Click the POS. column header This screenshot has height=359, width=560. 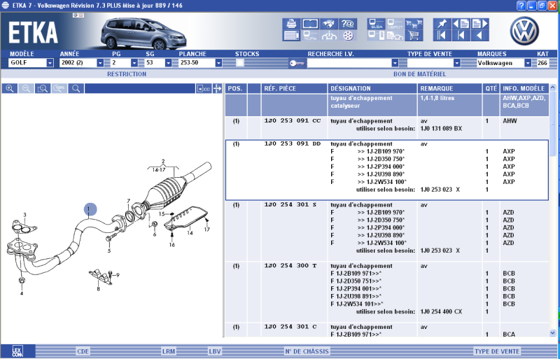coord(236,89)
